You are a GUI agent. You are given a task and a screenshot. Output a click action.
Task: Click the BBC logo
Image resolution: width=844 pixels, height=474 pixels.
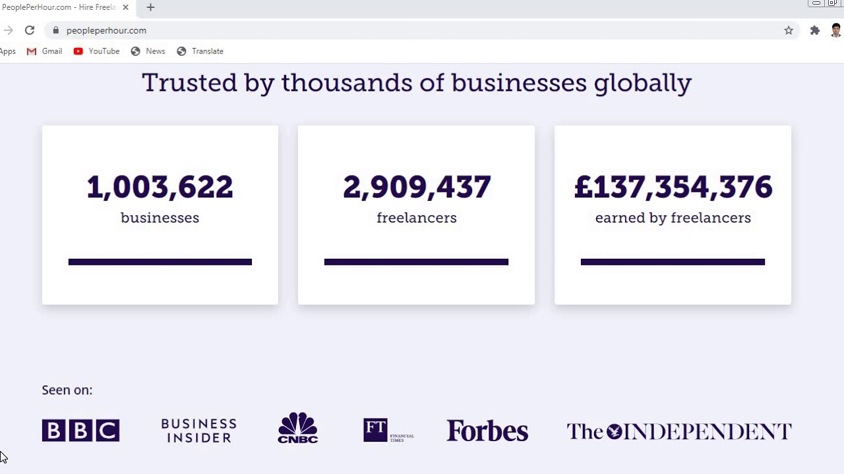[x=80, y=431]
